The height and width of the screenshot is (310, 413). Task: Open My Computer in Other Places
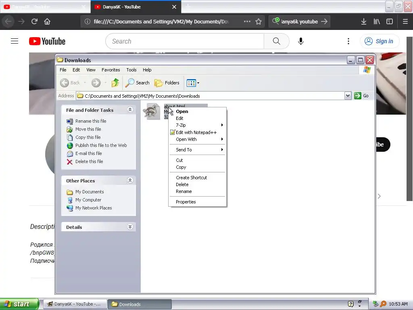pyautogui.click(x=88, y=200)
